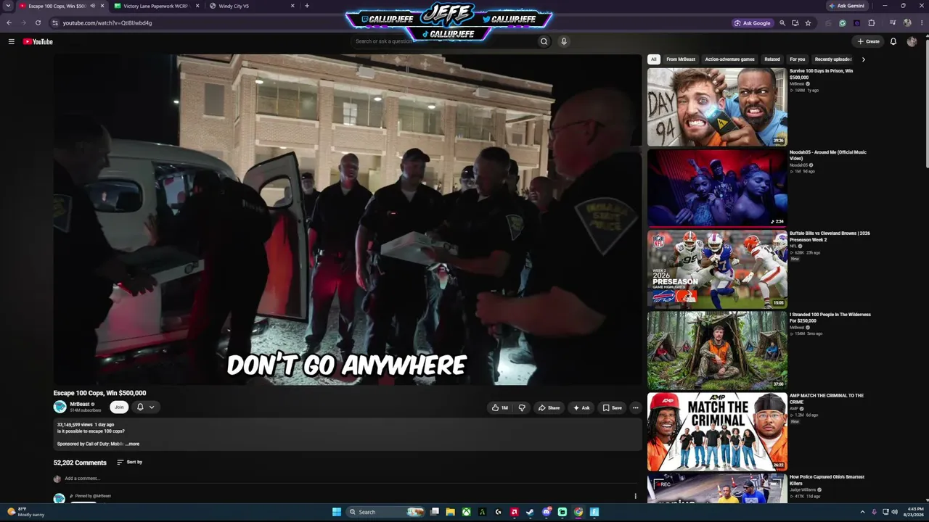Open the MrBeast channel name link

(80, 404)
